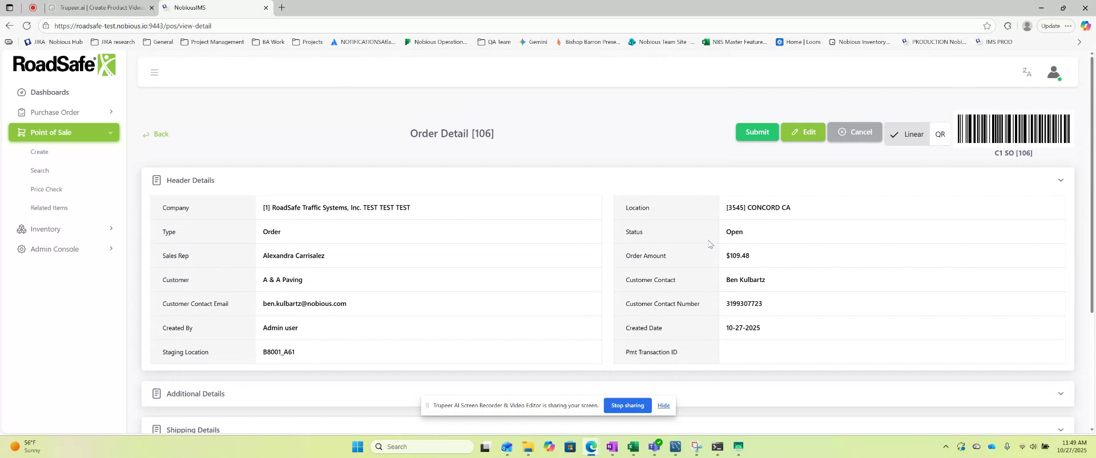Click the Header Details document icon
The width and height of the screenshot is (1096, 458).
click(156, 180)
